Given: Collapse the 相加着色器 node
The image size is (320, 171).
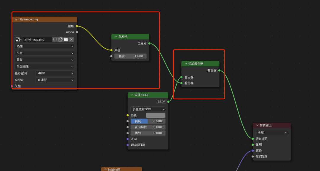Looking at the screenshot, I should [x=185, y=64].
